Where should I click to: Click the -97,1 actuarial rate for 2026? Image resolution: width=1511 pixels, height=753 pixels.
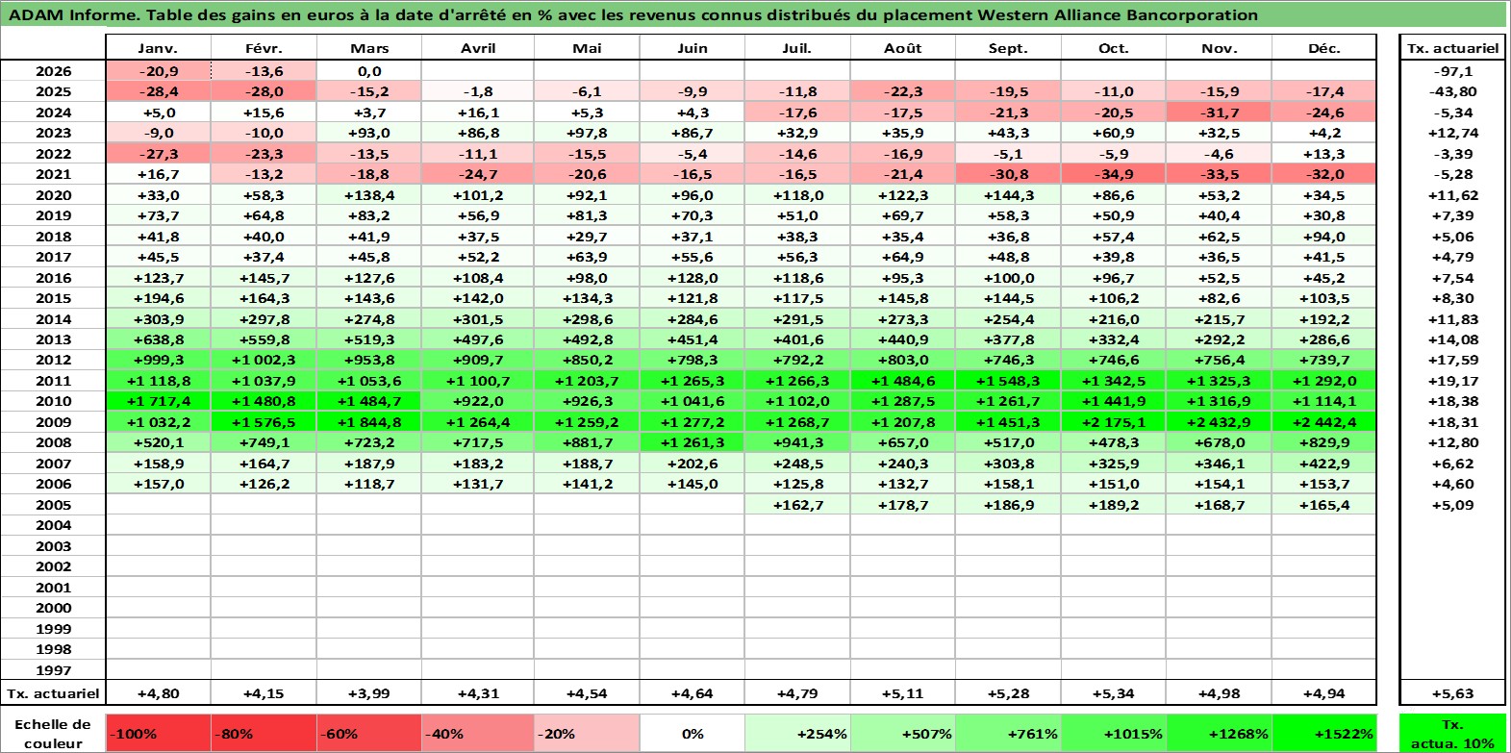[x=1452, y=71]
